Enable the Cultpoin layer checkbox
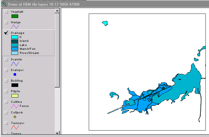This screenshot has width=209, height=137. point(6,113)
